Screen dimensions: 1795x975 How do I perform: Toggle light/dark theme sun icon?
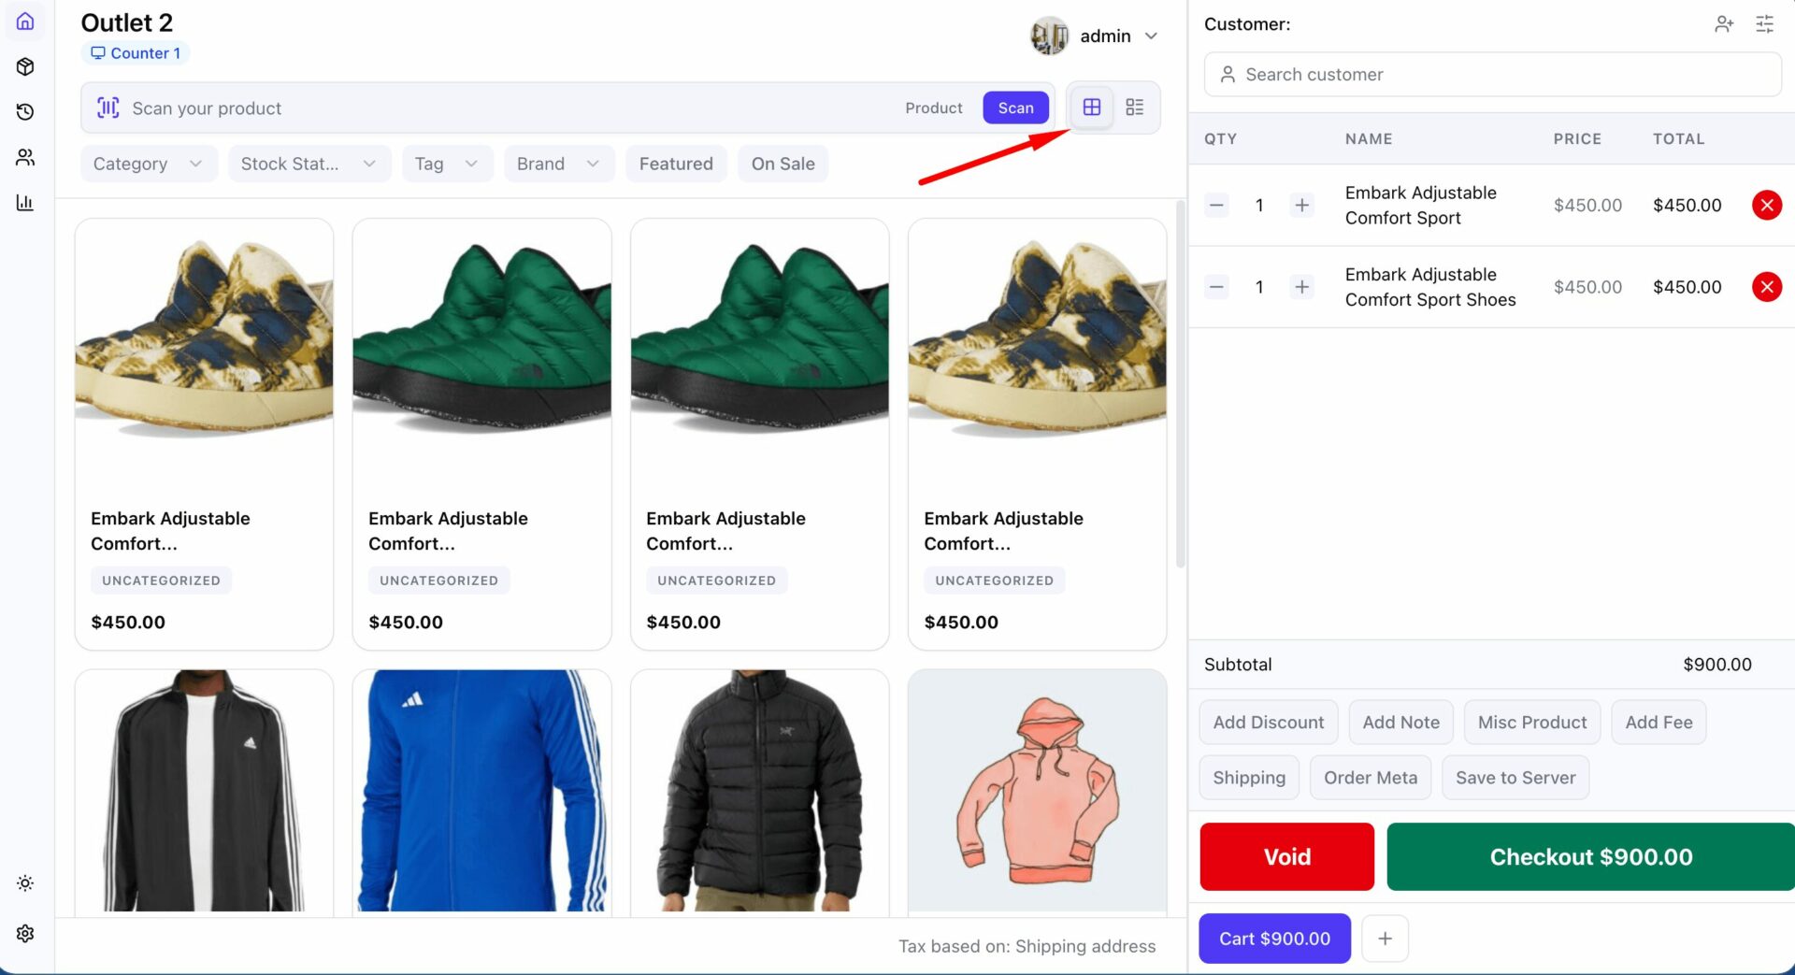[25, 883]
